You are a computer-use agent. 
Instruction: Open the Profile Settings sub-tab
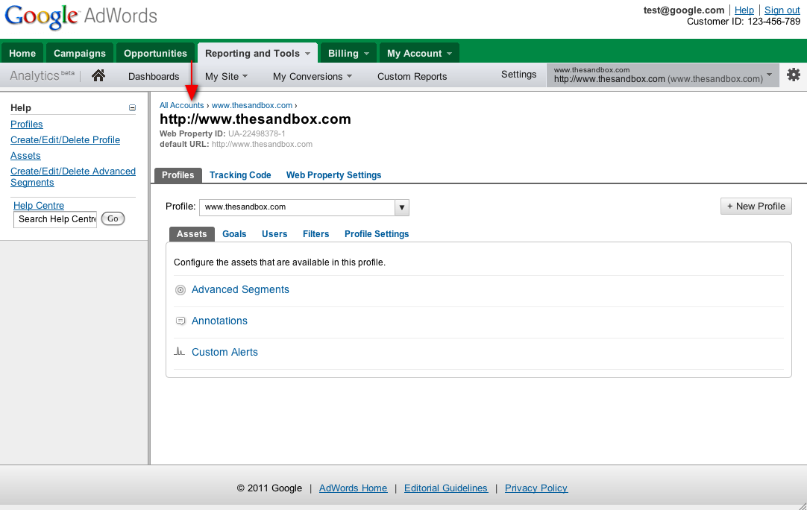coord(377,233)
